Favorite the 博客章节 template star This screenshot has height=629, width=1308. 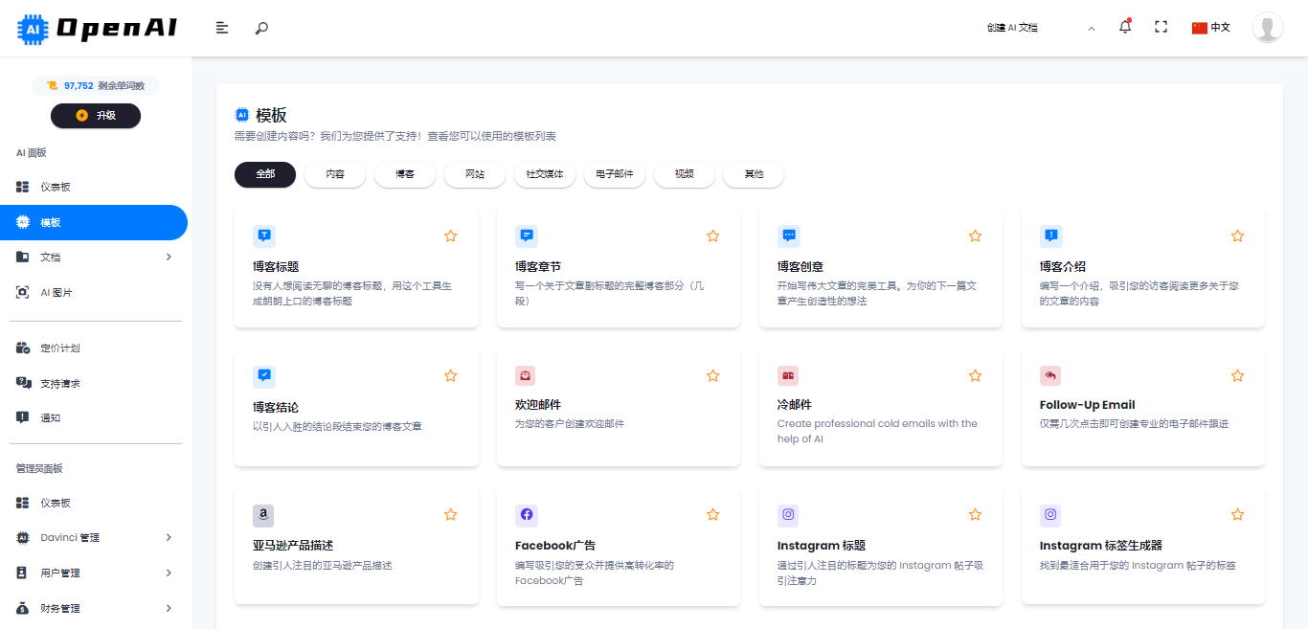[x=713, y=236]
